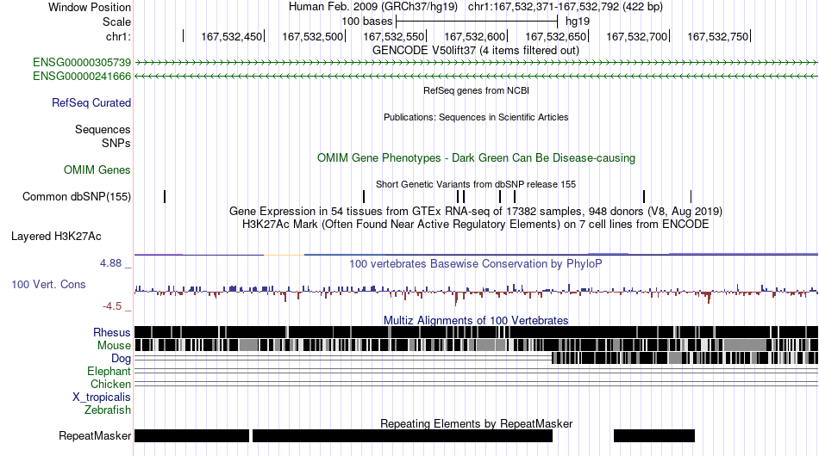Click the Human Feb. 2009 (GRCh37/hg19) heading

(x=373, y=7)
